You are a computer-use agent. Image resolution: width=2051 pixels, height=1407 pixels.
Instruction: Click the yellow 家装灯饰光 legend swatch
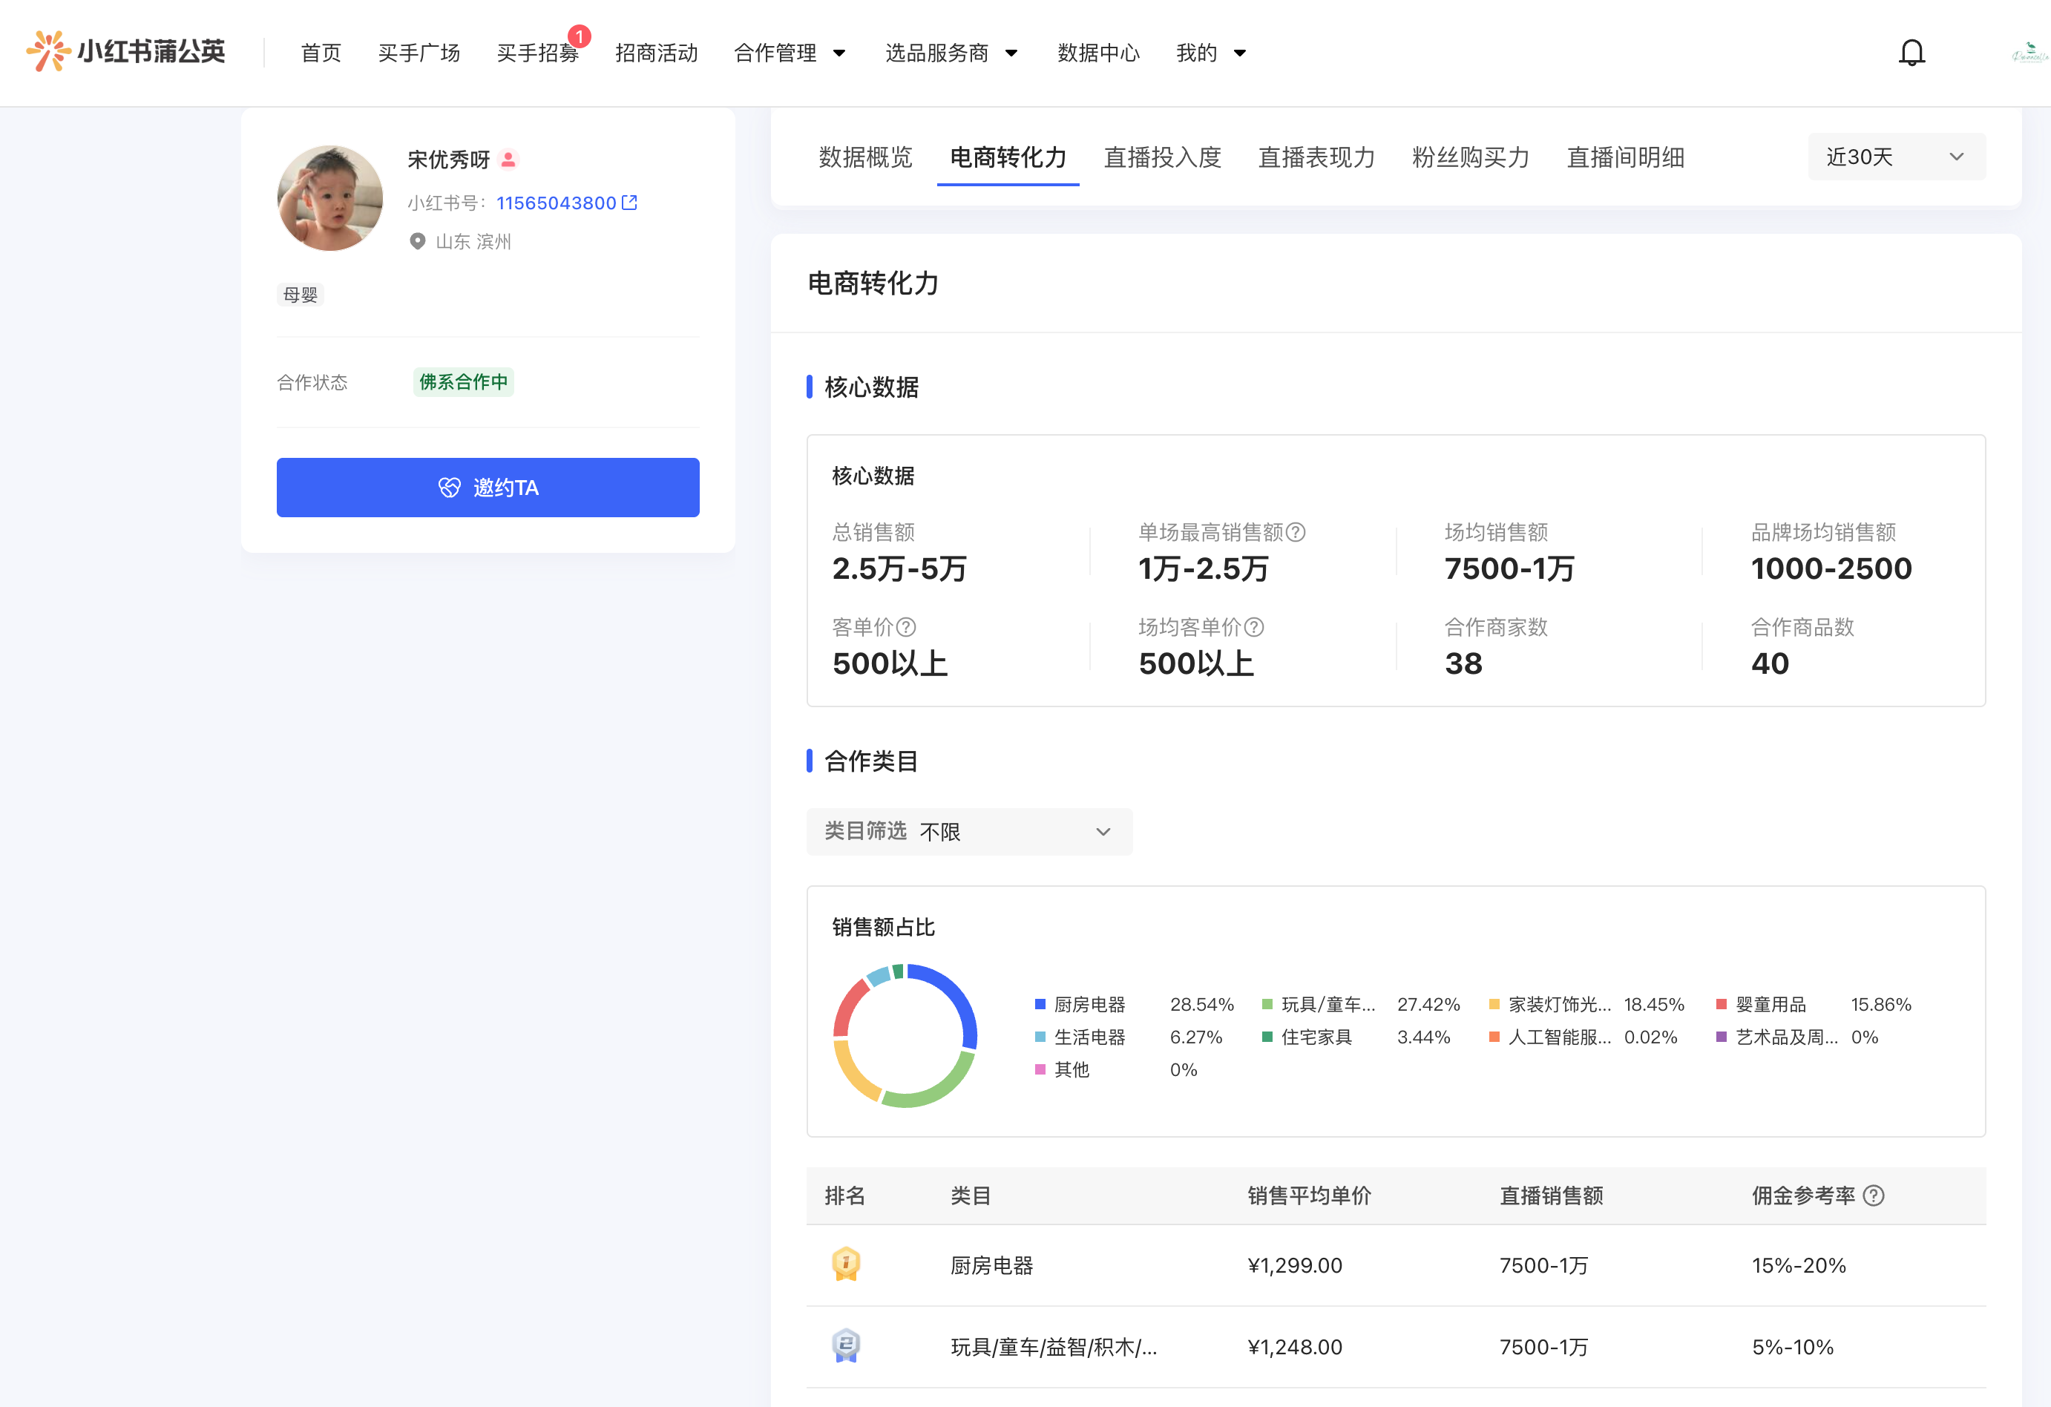coord(1494,1003)
